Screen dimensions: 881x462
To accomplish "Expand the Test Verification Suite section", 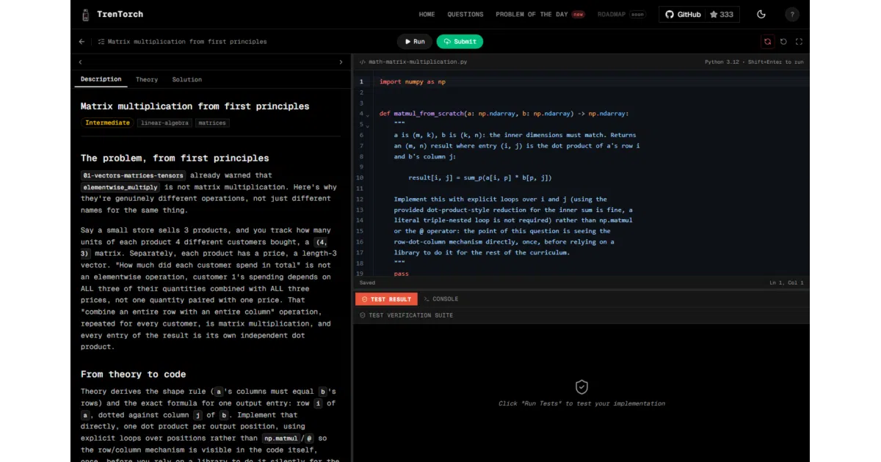I will (581, 315).
